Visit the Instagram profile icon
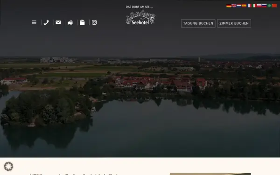 pyautogui.click(x=94, y=22)
